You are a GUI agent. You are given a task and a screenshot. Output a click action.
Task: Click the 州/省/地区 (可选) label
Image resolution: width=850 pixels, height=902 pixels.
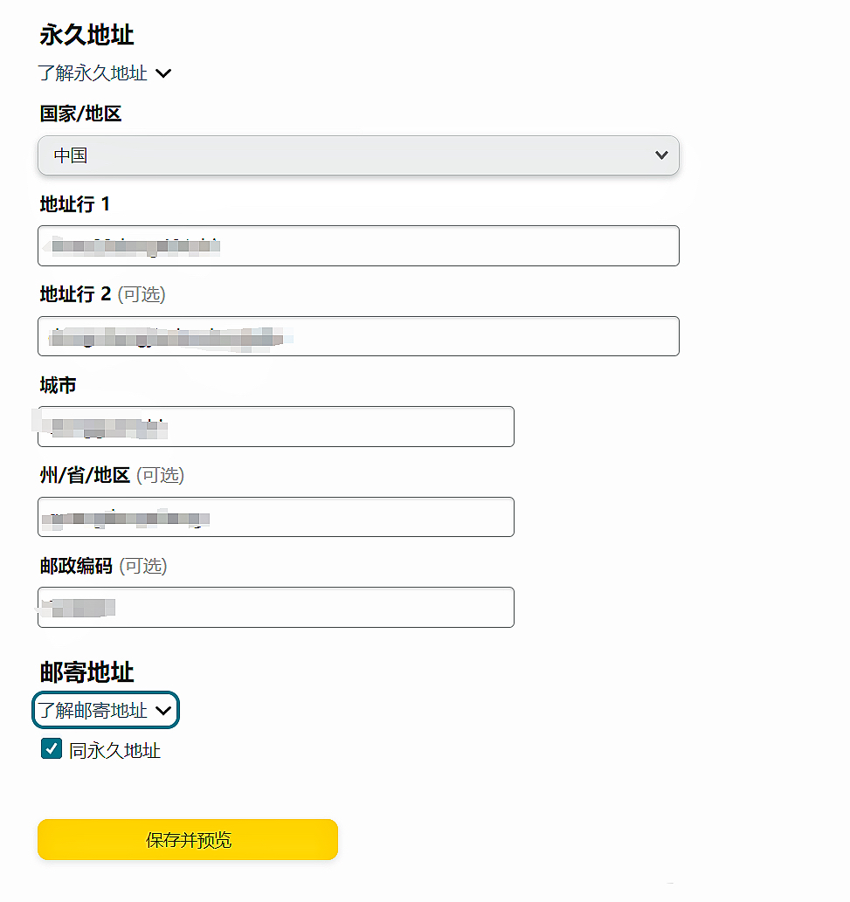(112, 475)
